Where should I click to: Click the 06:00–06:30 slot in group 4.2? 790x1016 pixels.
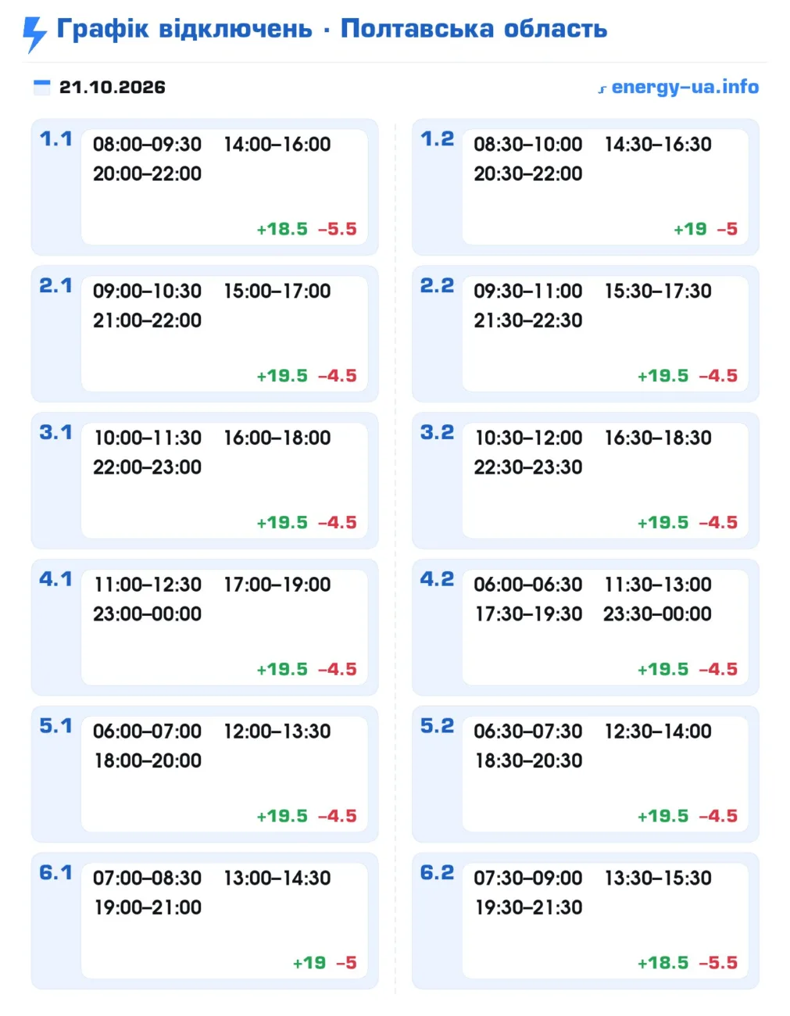click(x=528, y=585)
